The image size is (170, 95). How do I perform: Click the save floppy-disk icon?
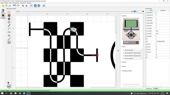10,6
